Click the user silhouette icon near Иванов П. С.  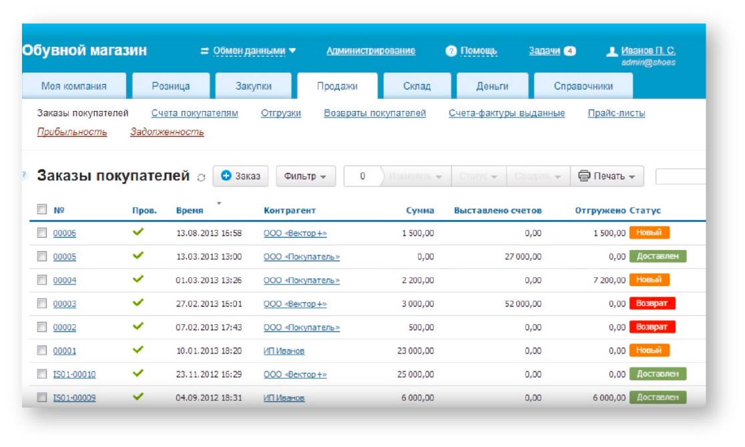[x=612, y=51]
